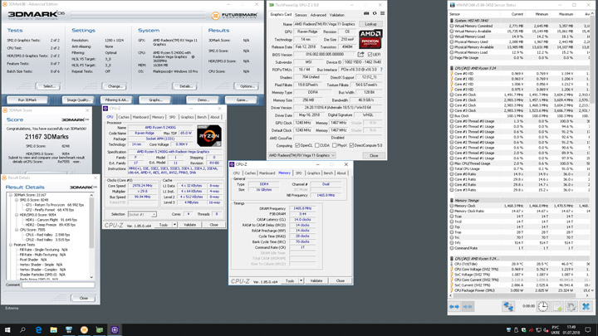Collapse the 3DMark Score tree node
Image resolution: width=598 pixels, height=336 pixels.
point(9,195)
